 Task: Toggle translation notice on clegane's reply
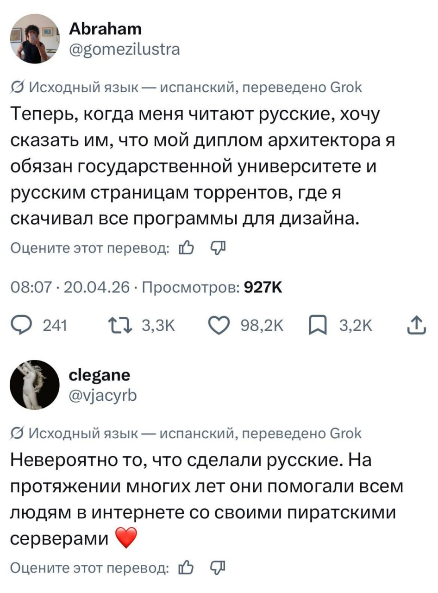click(187, 434)
